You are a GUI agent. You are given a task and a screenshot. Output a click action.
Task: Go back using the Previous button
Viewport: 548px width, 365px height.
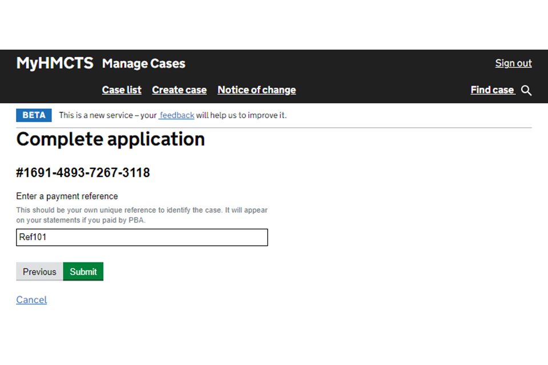(39, 272)
